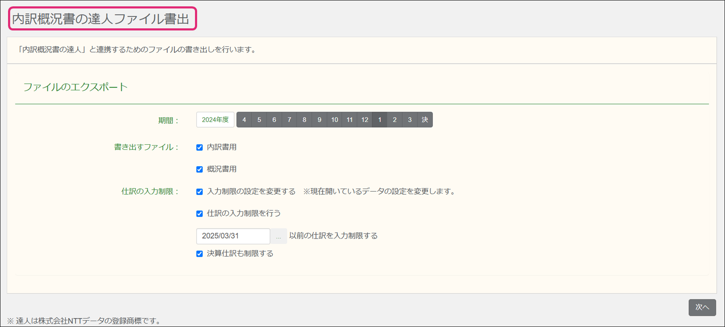
Task: Click the ファイルのエクスポート section heading
Action: pyautogui.click(x=75, y=87)
